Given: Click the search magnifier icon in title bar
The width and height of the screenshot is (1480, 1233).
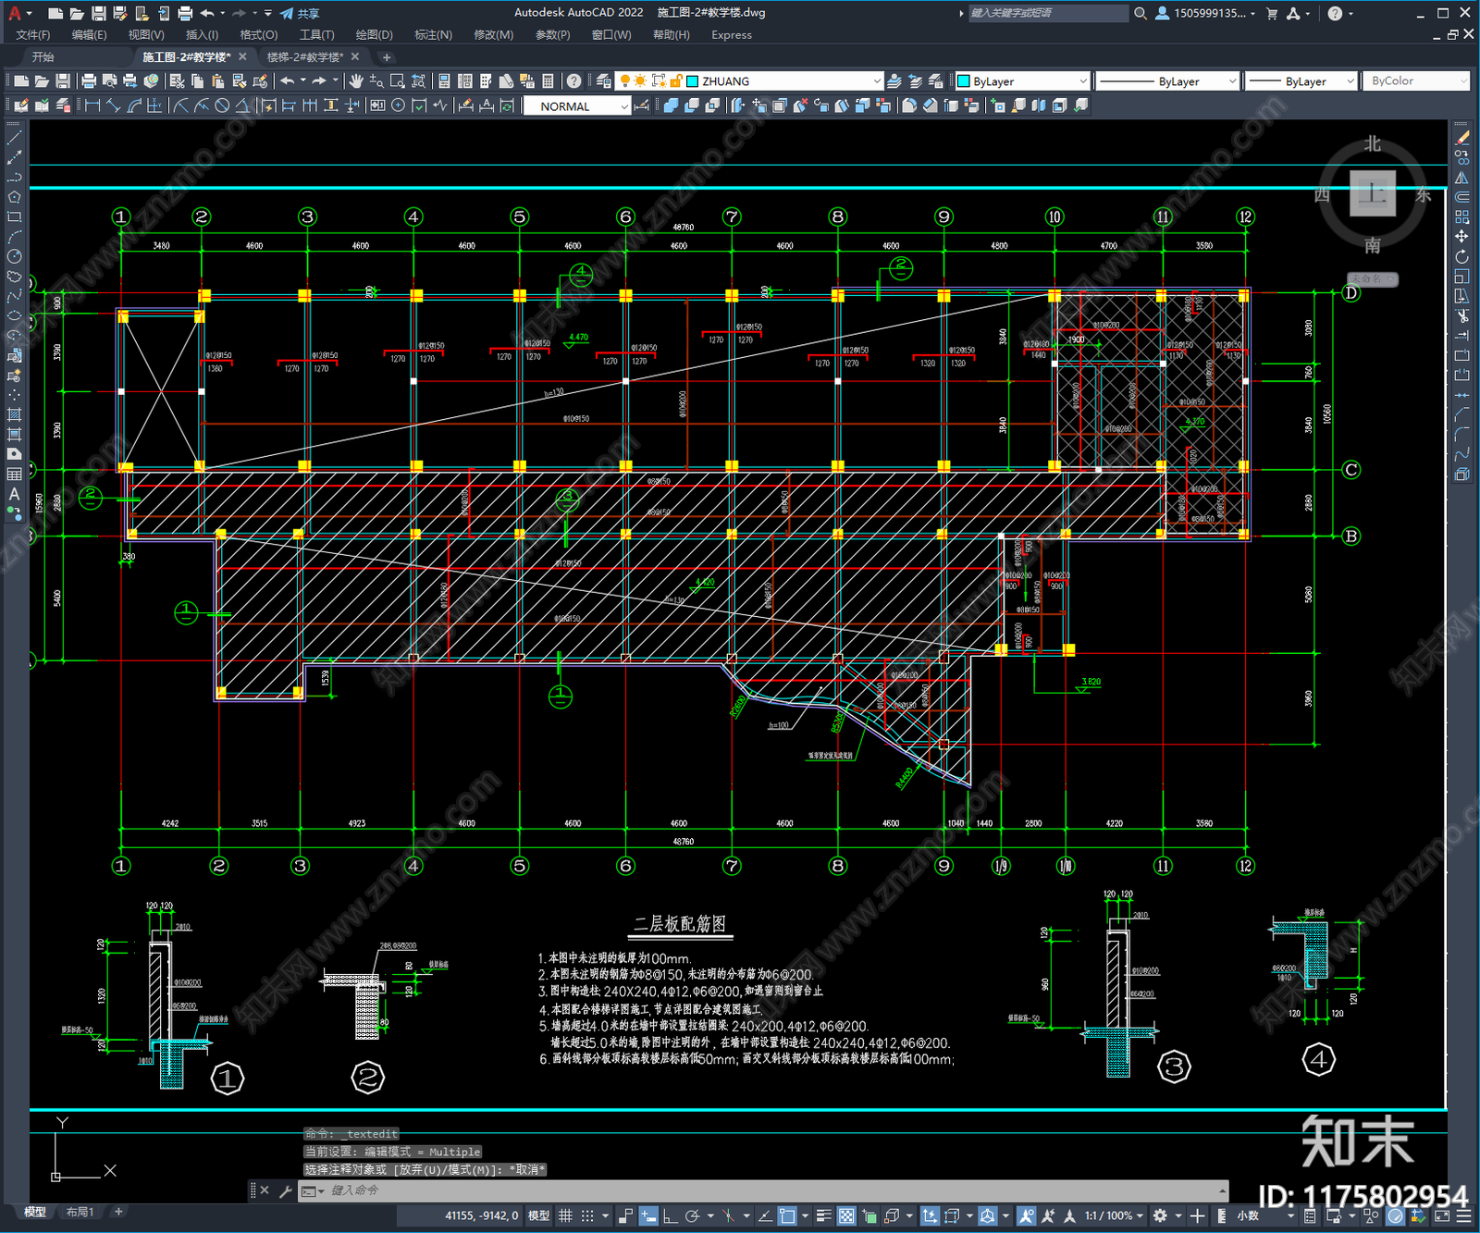Looking at the screenshot, I should click(1141, 13).
